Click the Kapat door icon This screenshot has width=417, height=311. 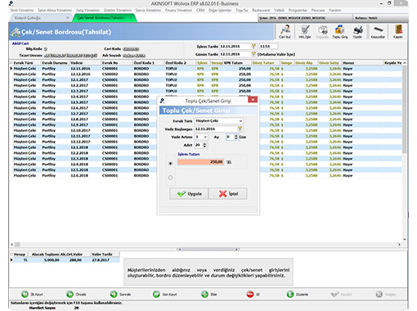pyautogui.click(x=397, y=32)
